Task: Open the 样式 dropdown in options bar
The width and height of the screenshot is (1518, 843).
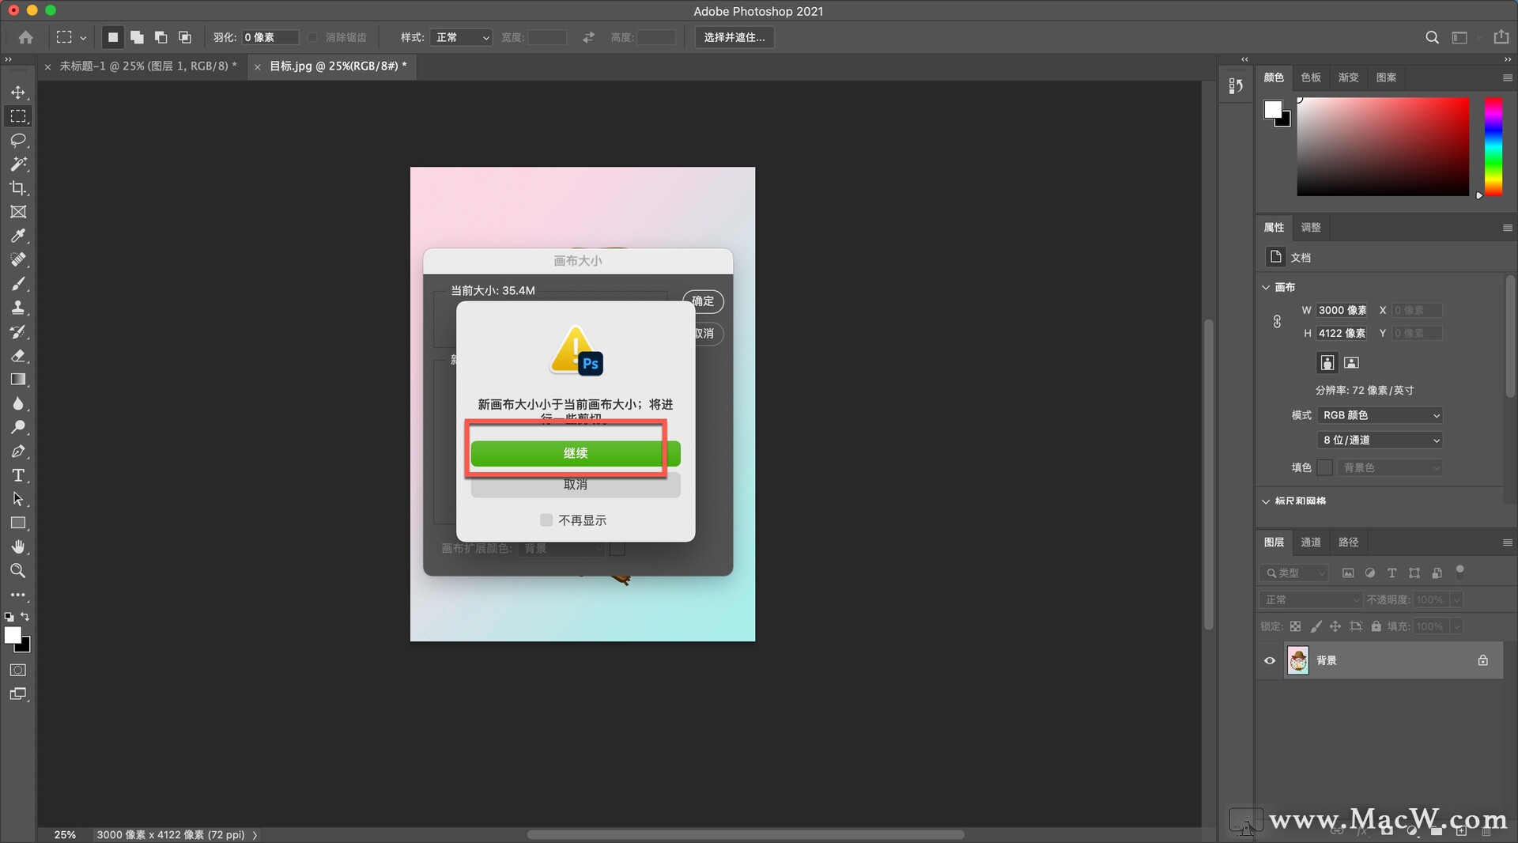Action: coord(462,37)
